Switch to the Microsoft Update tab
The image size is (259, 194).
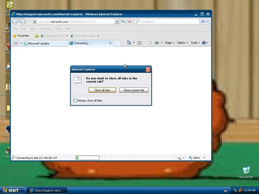pos(46,43)
